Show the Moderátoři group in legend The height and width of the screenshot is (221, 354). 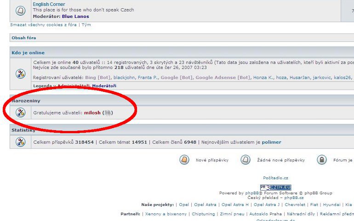[x=104, y=86]
